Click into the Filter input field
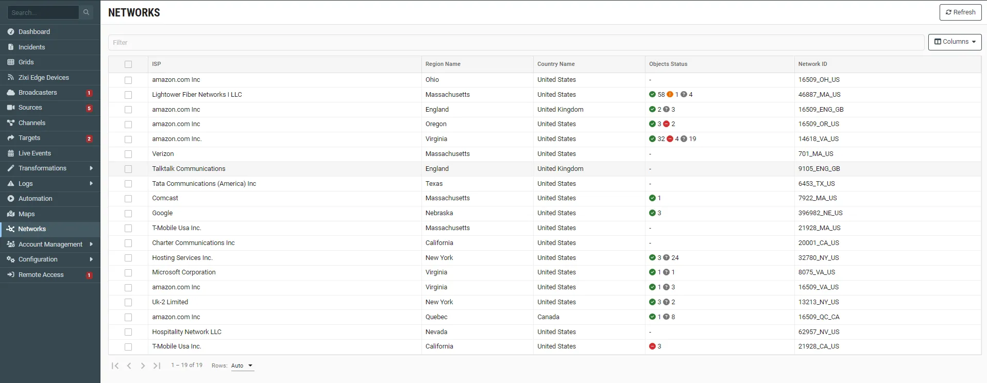Viewport: 987px width, 383px height. 516,43
